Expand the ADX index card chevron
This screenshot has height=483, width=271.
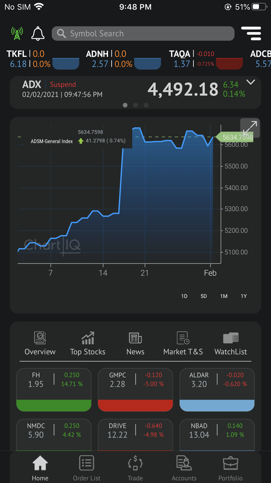click(x=251, y=82)
